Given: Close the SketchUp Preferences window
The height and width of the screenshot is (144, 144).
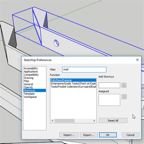Looking at the screenshot, I should (137, 60).
